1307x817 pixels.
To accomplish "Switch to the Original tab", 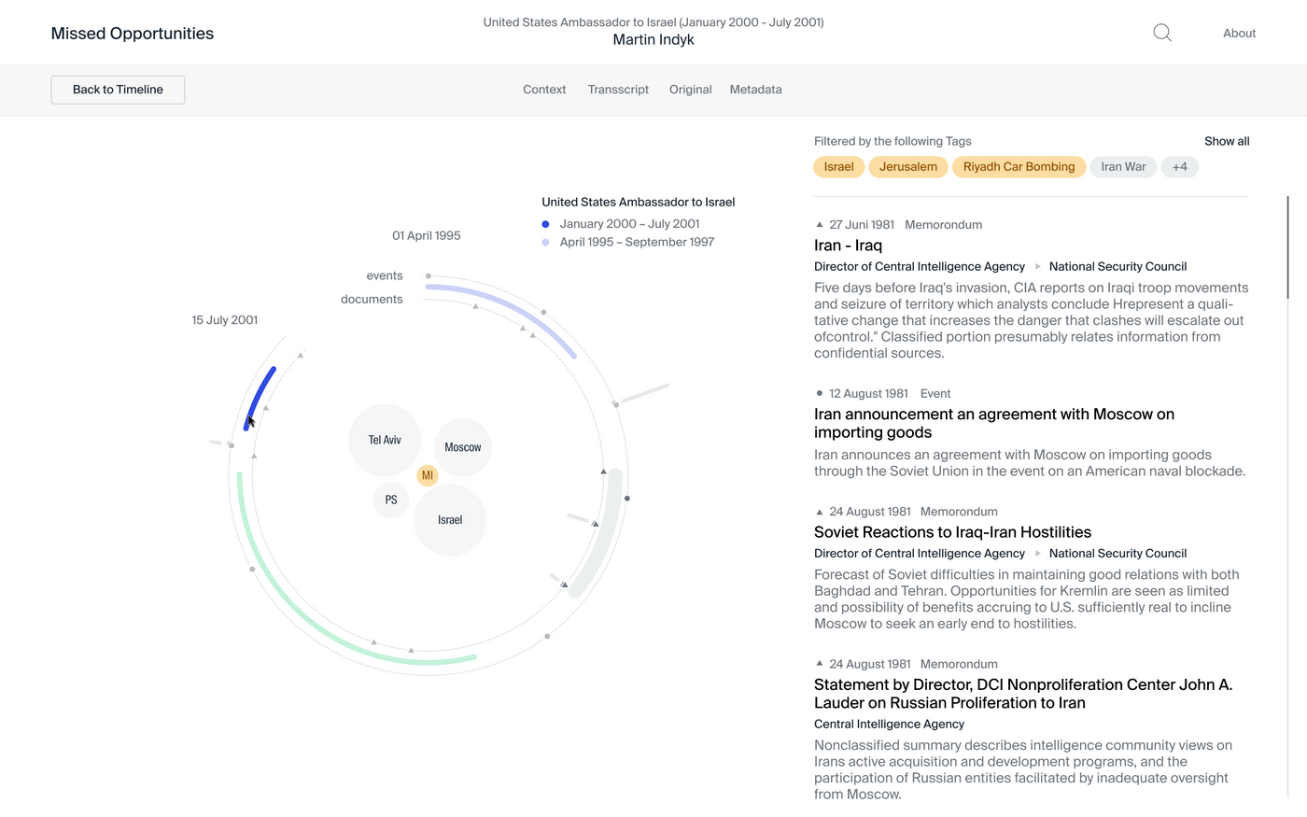I will pos(691,90).
